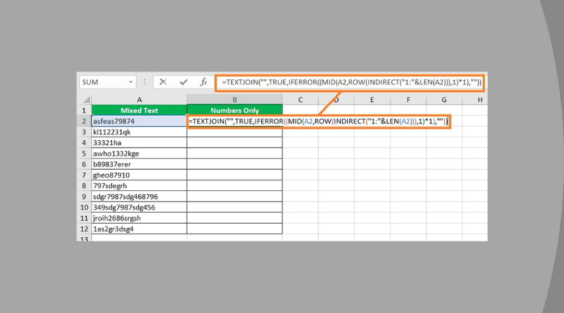Select row 10 header

coord(84,207)
